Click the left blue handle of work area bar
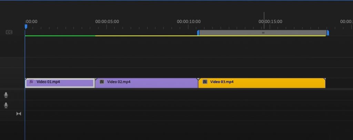Image resolution: width=353 pixels, height=140 pixels. click(198, 33)
